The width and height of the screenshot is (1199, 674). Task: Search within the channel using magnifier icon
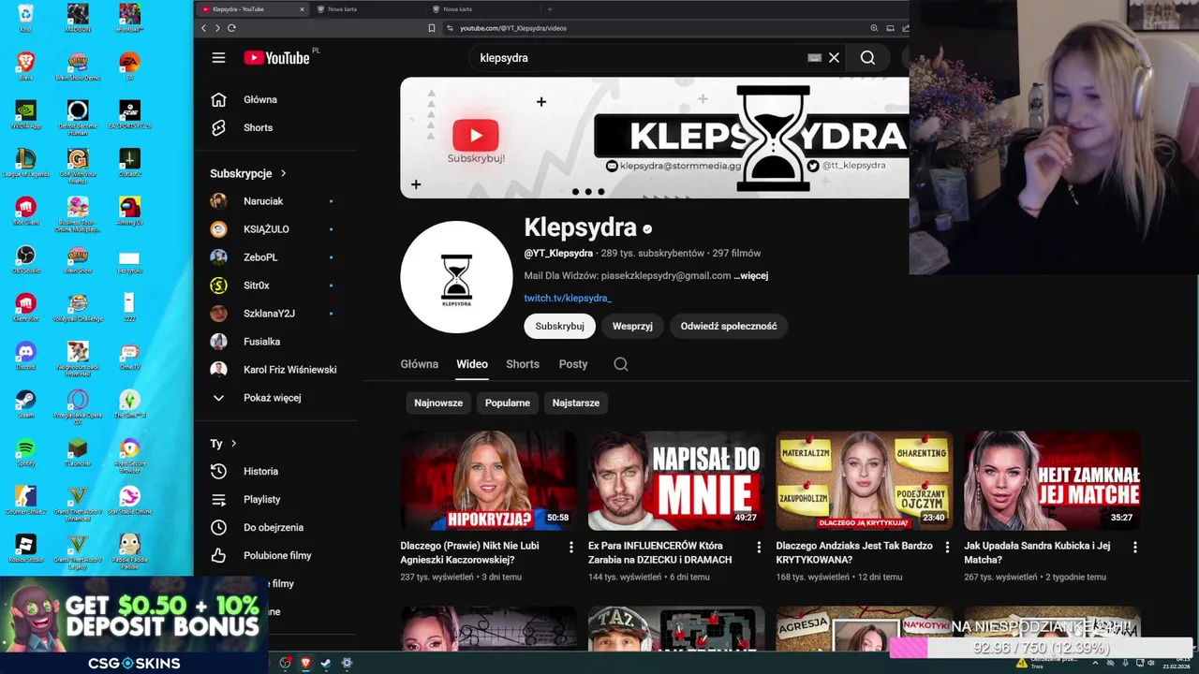click(x=620, y=364)
